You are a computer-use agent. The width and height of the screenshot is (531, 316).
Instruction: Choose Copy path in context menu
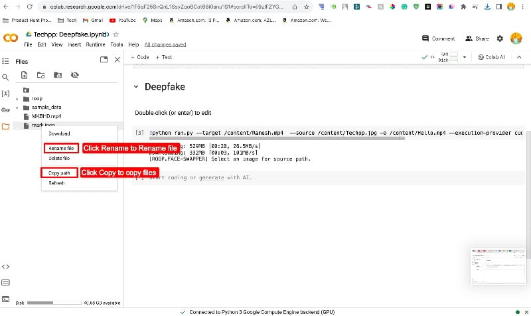[59, 173]
